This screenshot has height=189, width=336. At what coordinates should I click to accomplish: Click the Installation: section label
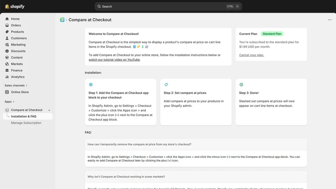coord(93,73)
